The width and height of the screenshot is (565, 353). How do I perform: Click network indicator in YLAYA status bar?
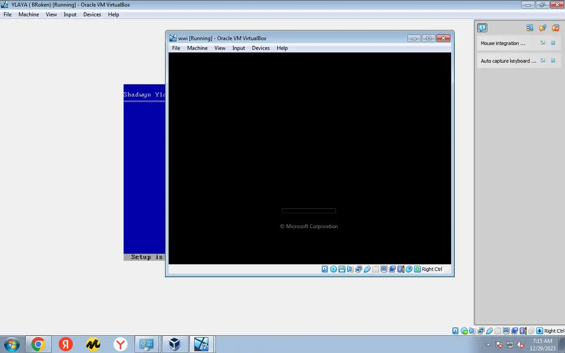(481, 331)
